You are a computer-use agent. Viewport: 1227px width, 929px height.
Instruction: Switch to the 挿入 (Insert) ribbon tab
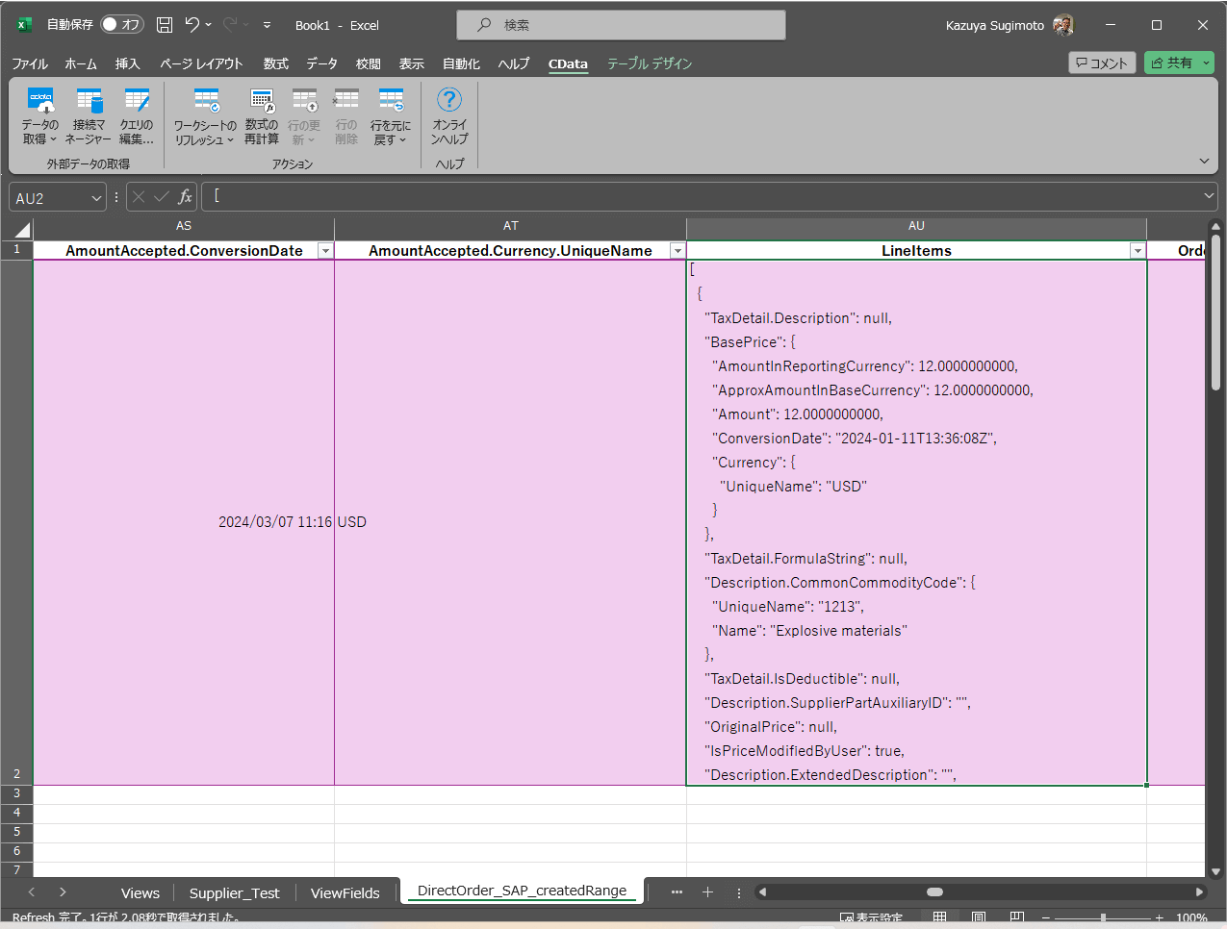click(x=128, y=63)
